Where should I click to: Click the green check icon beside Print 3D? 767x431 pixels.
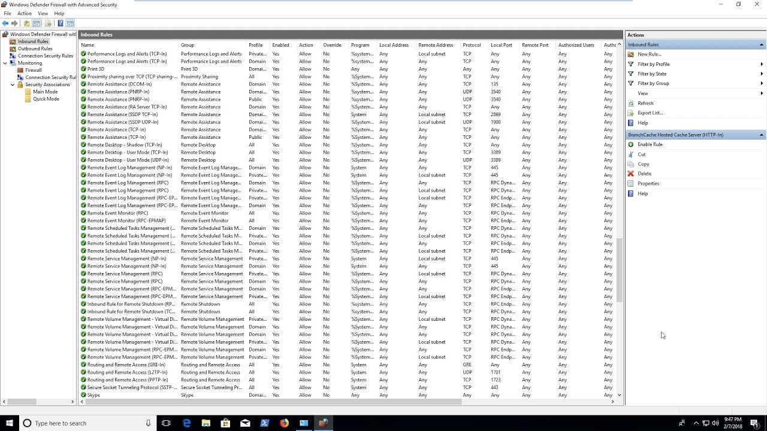(84, 69)
